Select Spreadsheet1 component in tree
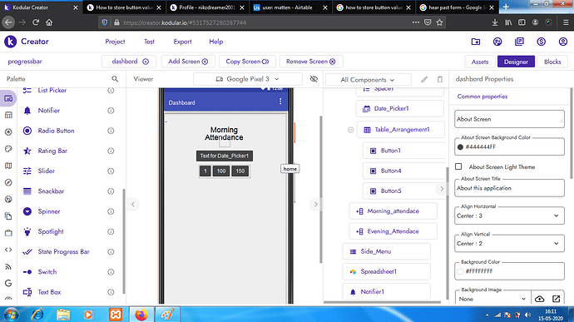The height and width of the screenshot is (322, 574). pyautogui.click(x=386, y=272)
